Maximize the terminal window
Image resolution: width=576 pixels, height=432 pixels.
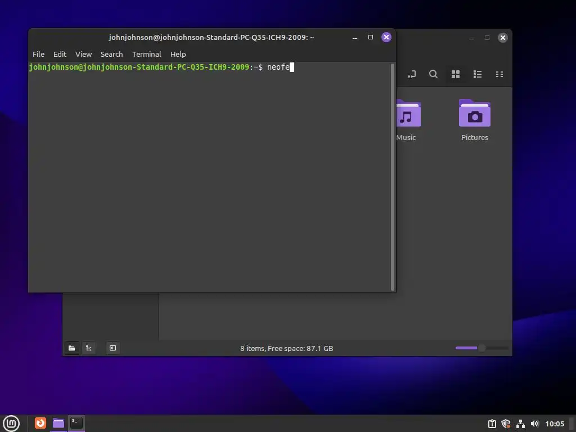371,38
